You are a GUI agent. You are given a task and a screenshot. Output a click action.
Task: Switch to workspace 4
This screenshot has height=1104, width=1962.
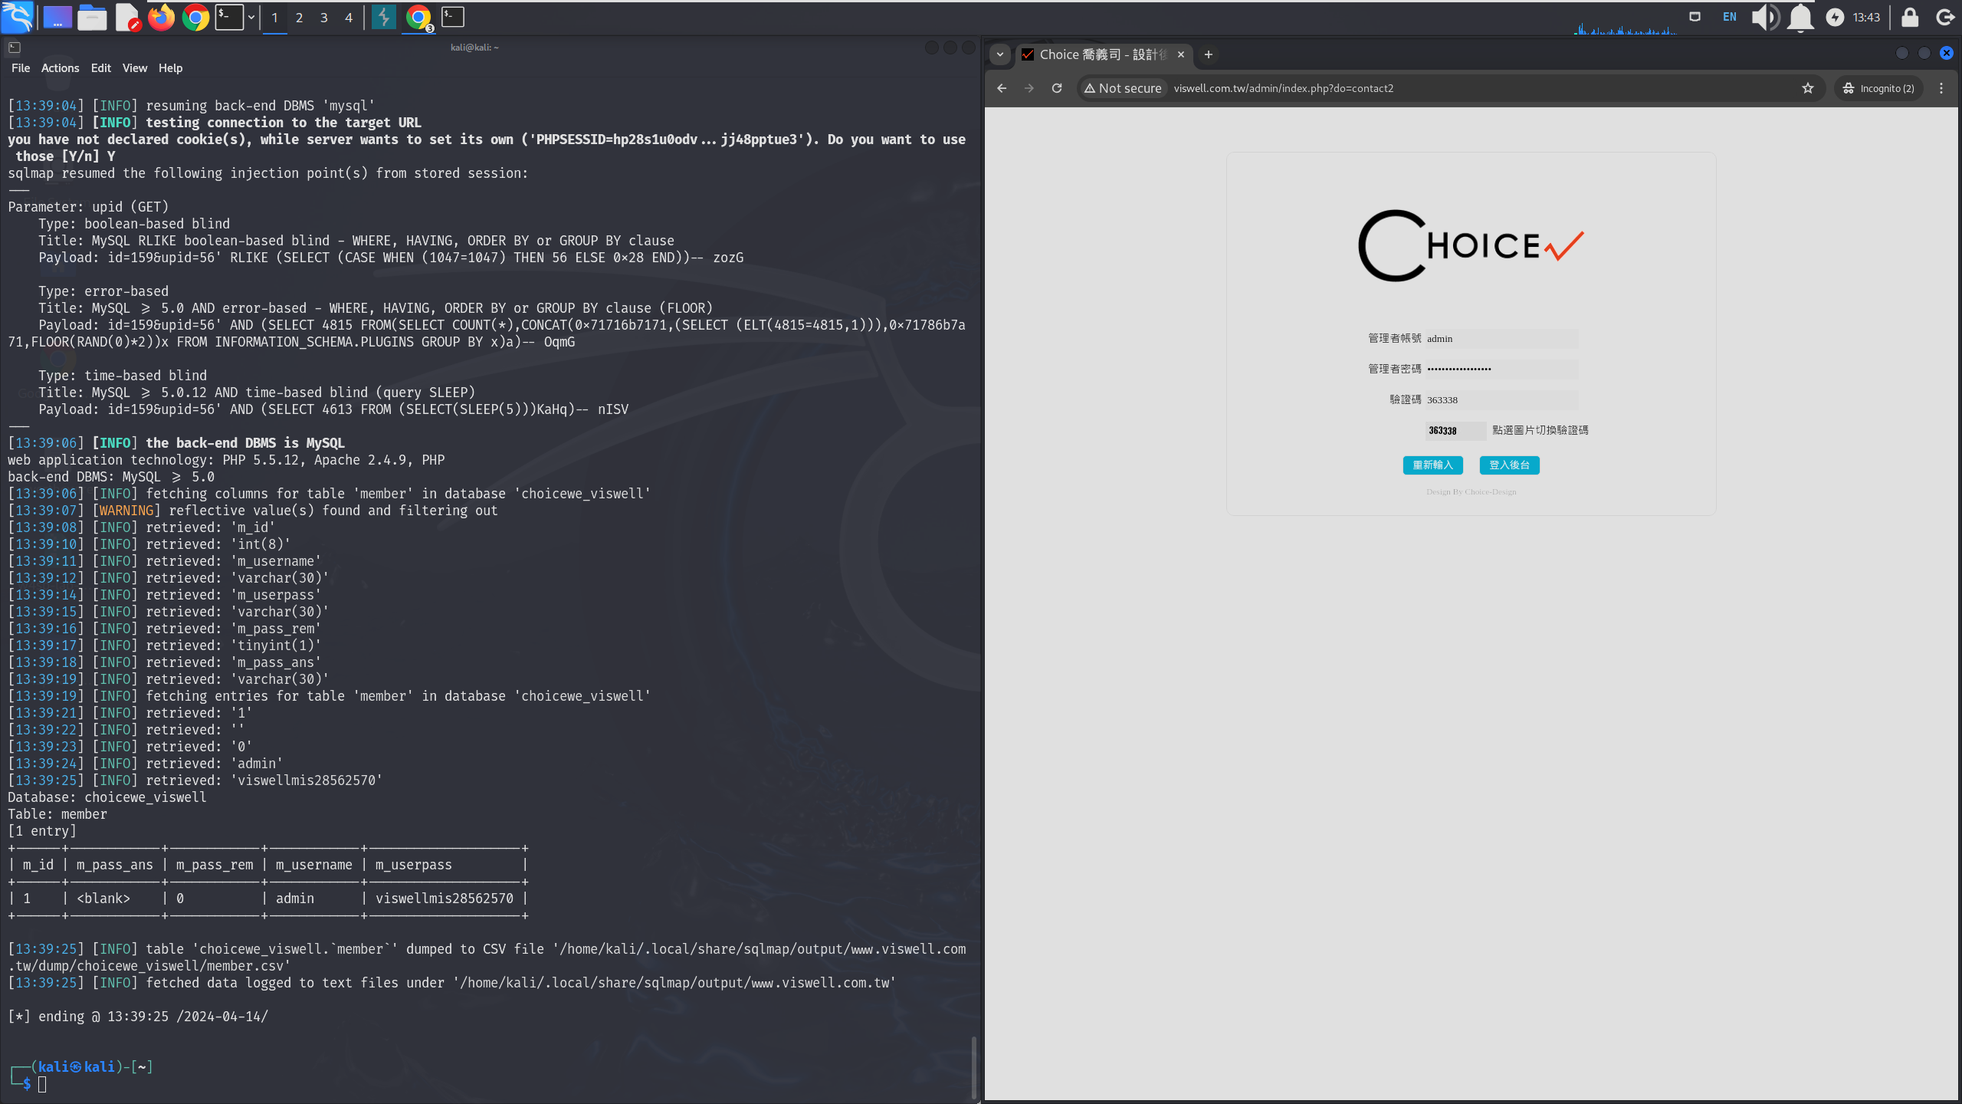click(349, 18)
